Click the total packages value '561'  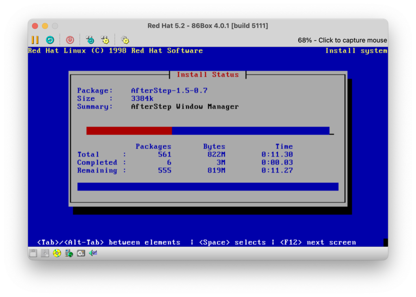165,155
